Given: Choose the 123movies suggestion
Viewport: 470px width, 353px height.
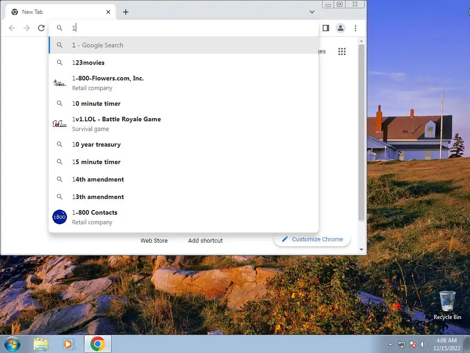Looking at the screenshot, I should (x=184, y=63).
